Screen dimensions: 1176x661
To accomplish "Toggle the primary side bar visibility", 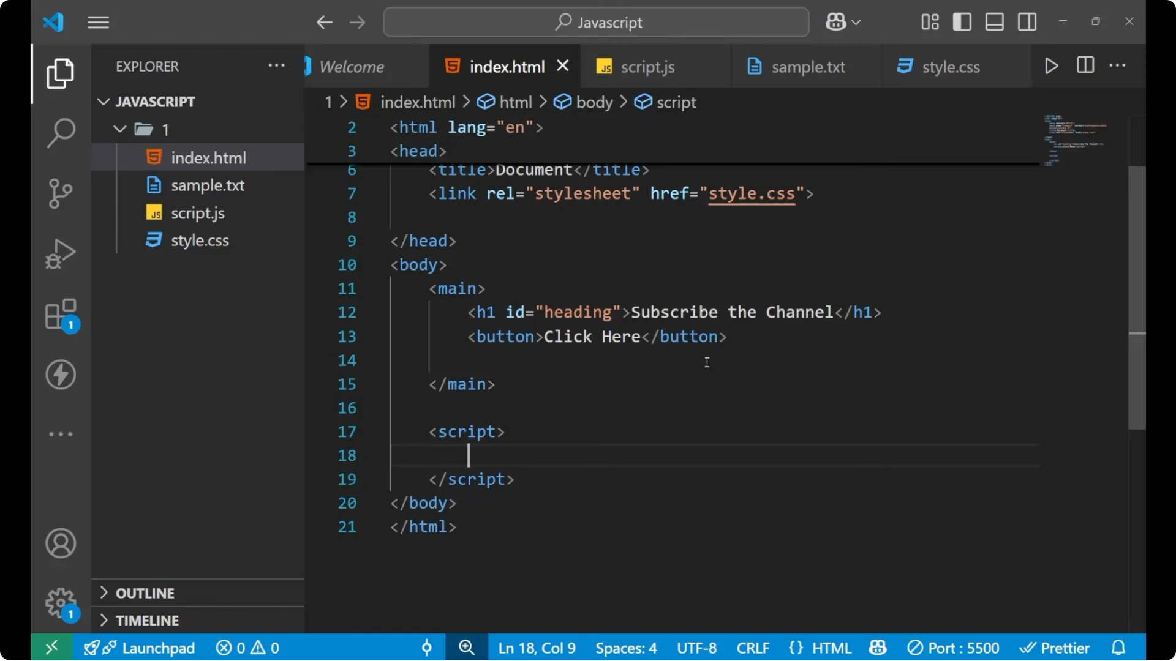I will tap(962, 21).
